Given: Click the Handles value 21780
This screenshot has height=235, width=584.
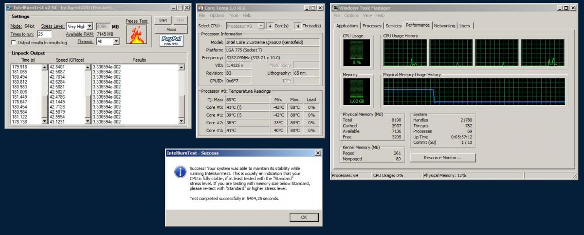Looking at the screenshot, I should tap(466, 120).
